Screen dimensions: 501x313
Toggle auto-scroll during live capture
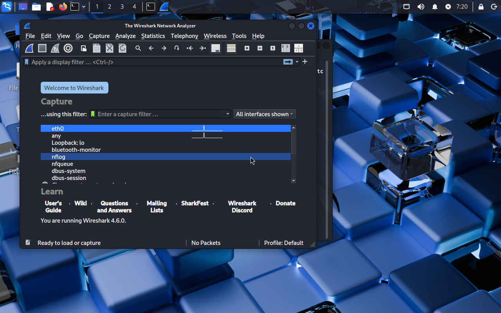215,48
